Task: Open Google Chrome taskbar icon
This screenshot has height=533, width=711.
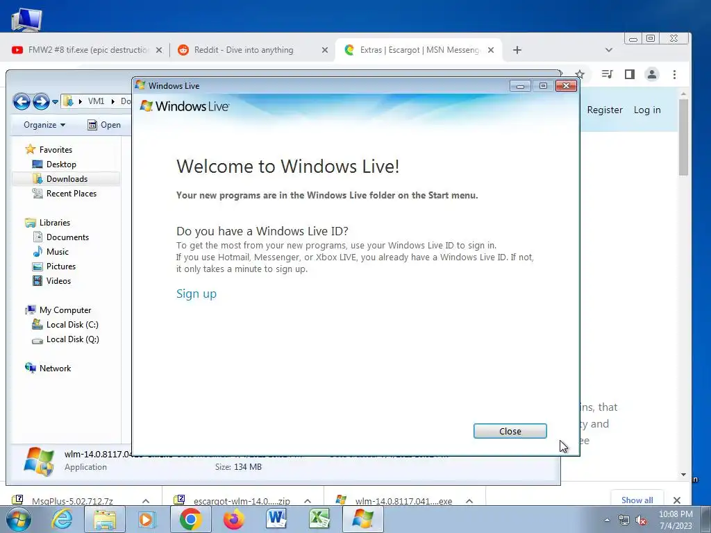Action: click(x=190, y=519)
